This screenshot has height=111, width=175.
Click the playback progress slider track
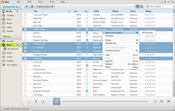[105, 101]
